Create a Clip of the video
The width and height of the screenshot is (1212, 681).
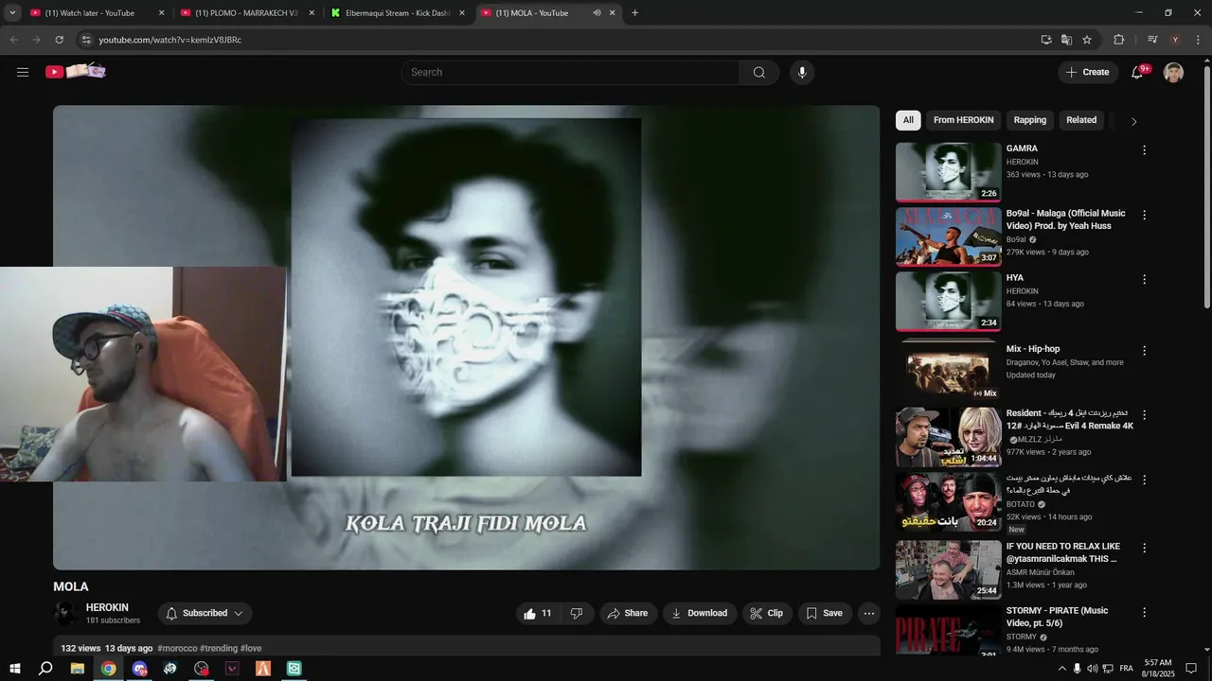point(766,613)
